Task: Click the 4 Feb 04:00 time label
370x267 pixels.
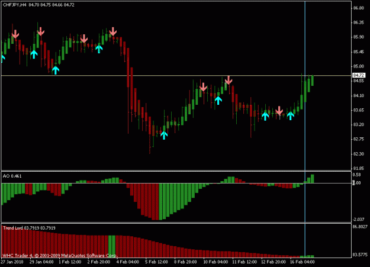Action: coord(128,262)
